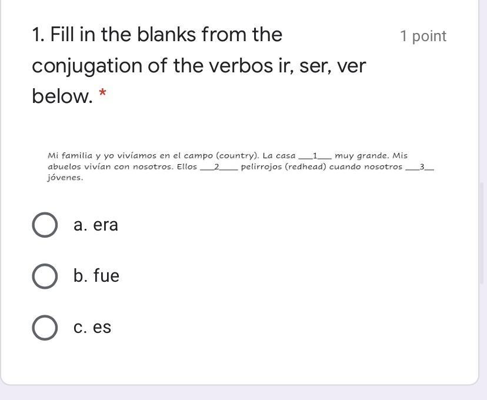Screen dimensions: 487x400
Task: Click the red required asterisk
Action: [102, 93]
